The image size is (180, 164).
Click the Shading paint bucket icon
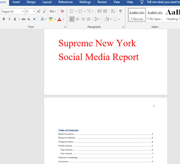click(x=107, y=19)
